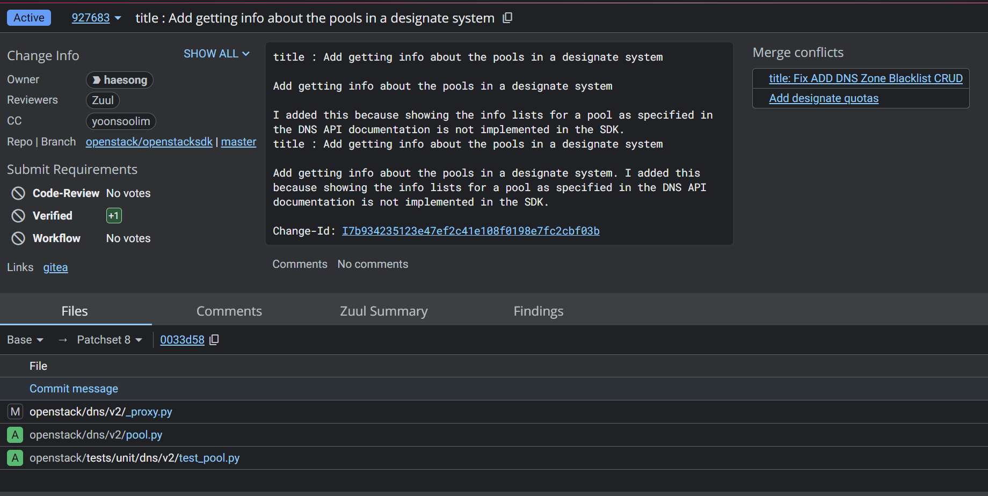Click the Verified requirement status icon
The height and width of the screenshot is (496, 988).
pyautogui.click(x=18, y=216)
